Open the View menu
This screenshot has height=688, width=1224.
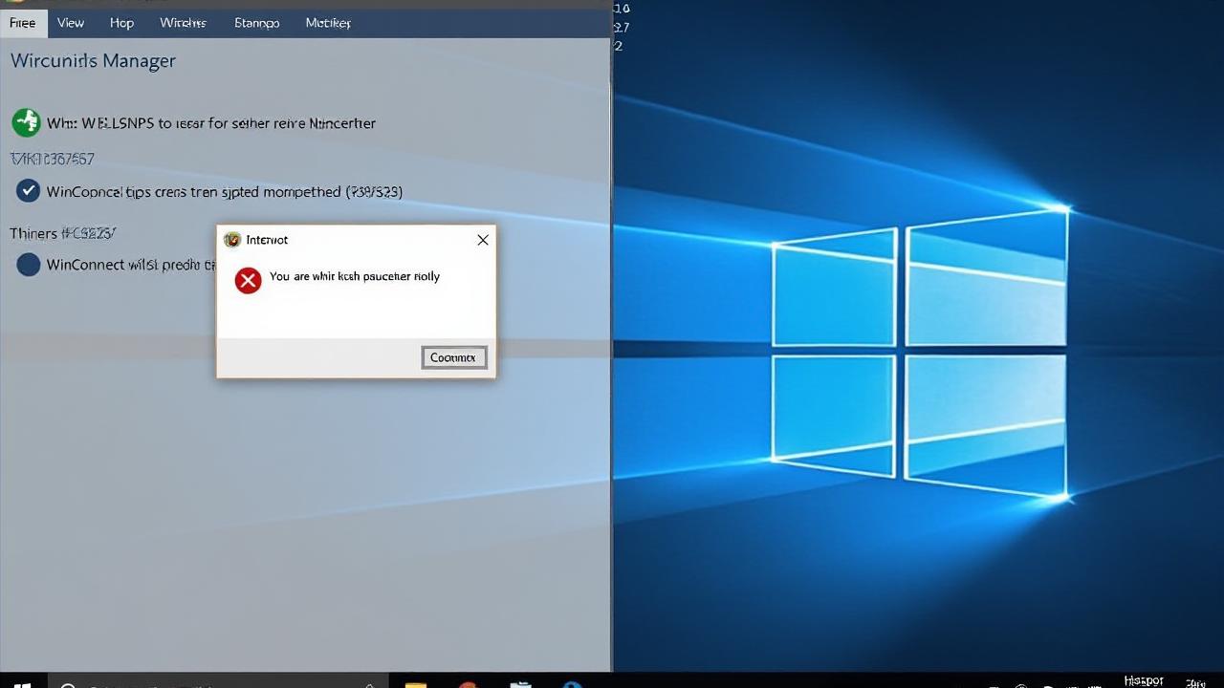71,23
